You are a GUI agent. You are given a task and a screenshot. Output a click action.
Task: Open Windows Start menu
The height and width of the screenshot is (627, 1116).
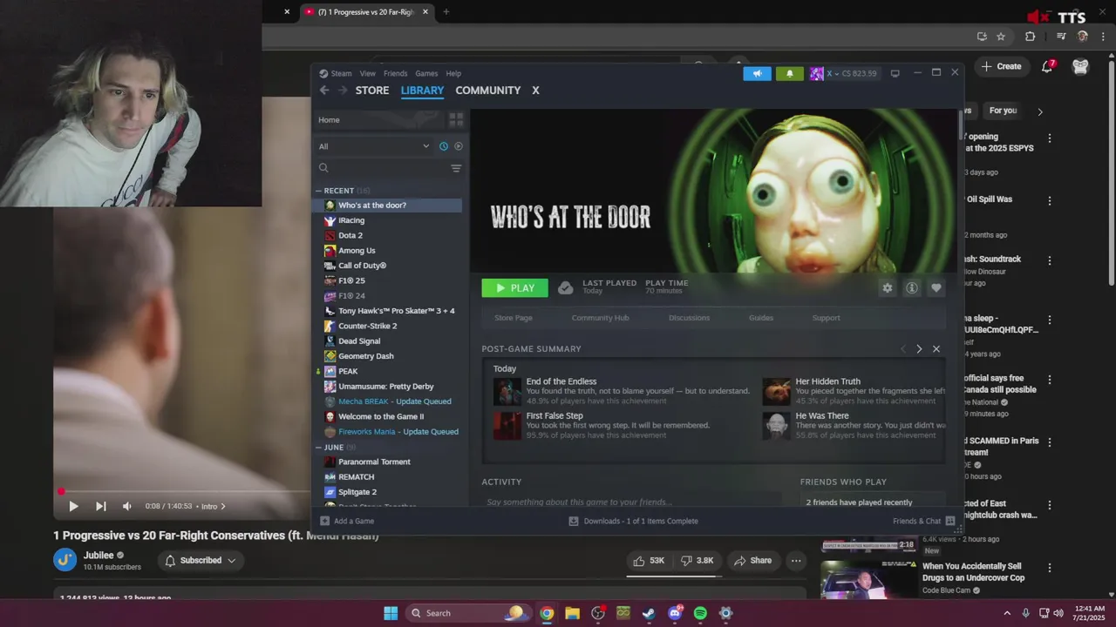click(x=391, y=613)
